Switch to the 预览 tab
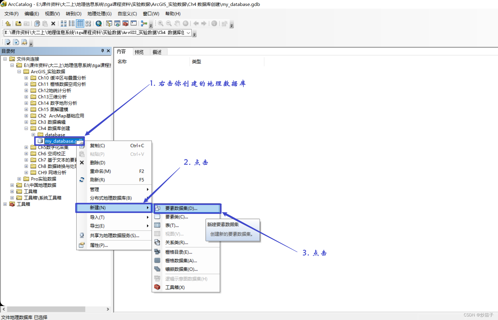The height and width of the screenshot is (320, 498). point(139,52)
